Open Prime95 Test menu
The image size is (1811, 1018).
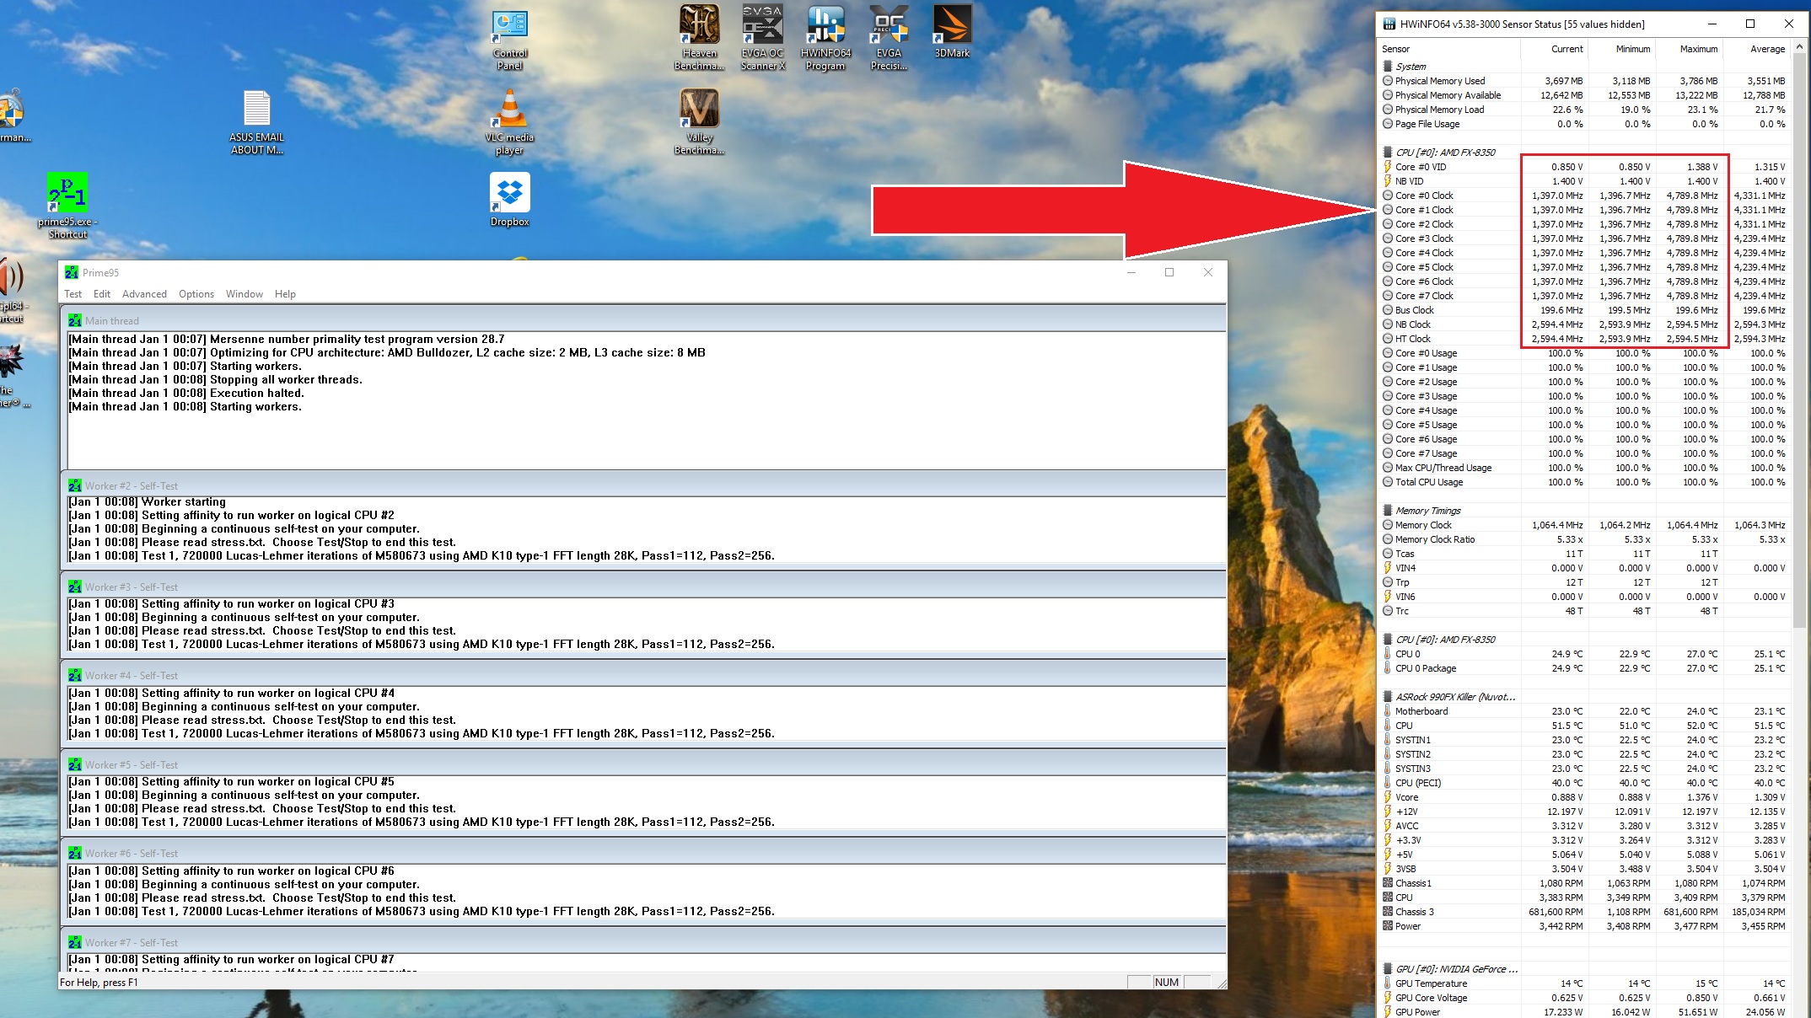pos(73,293)
